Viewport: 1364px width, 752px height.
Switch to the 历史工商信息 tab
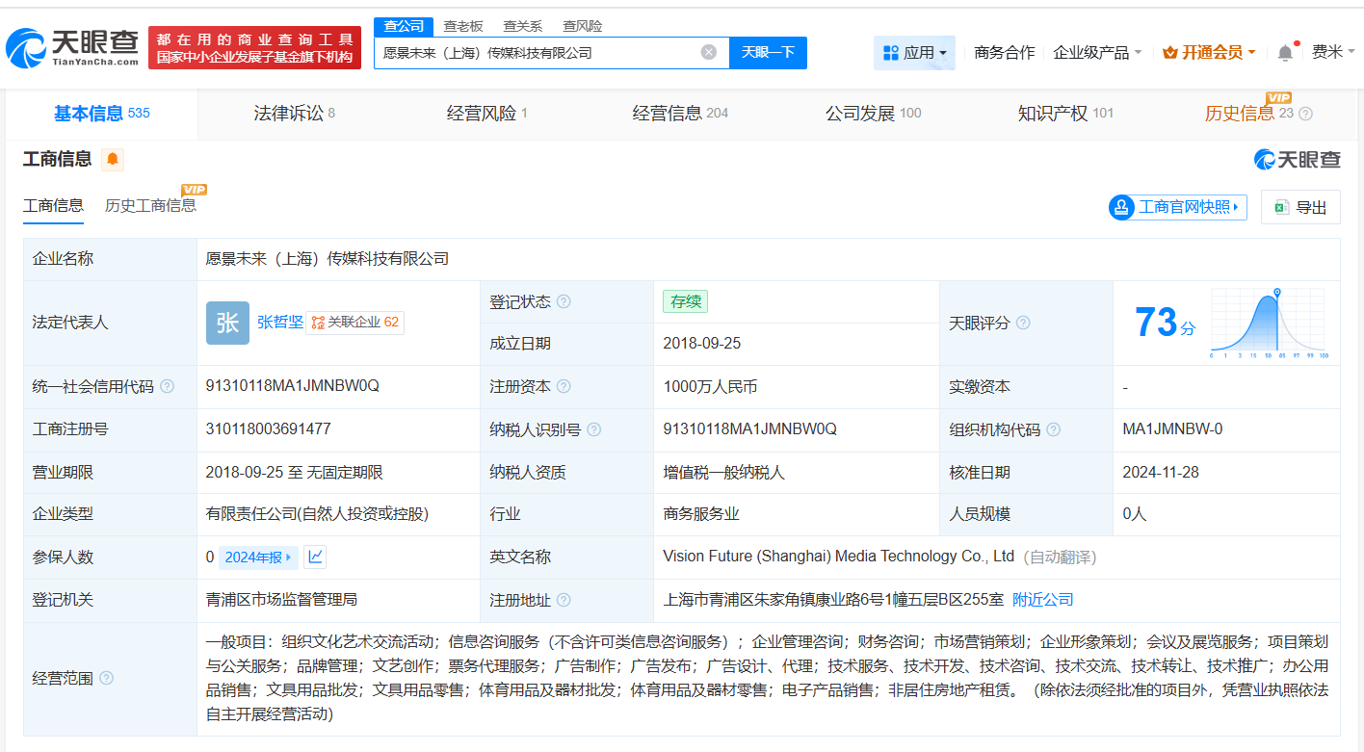point(152,205)
